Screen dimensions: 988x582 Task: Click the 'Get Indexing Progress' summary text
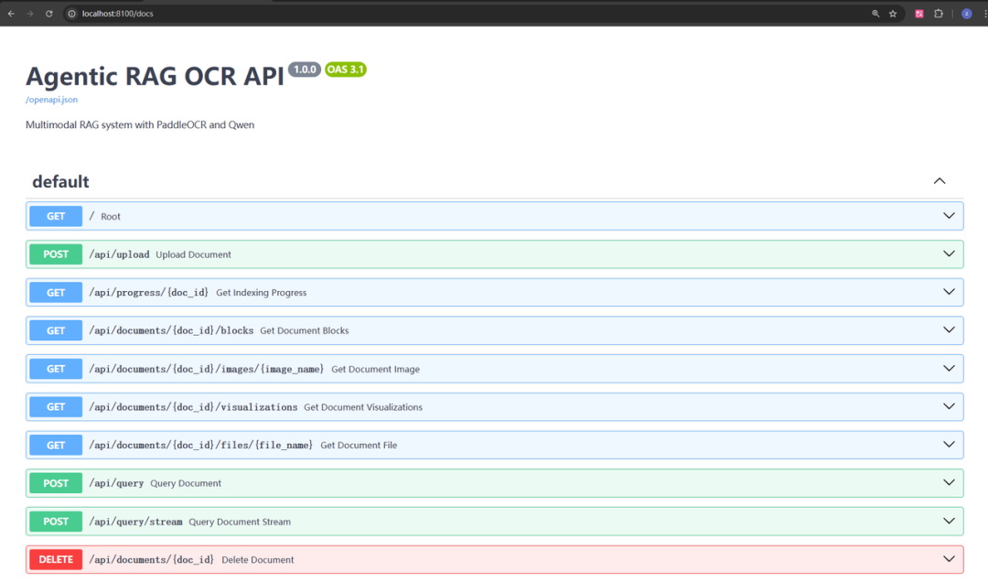[262, 293]
